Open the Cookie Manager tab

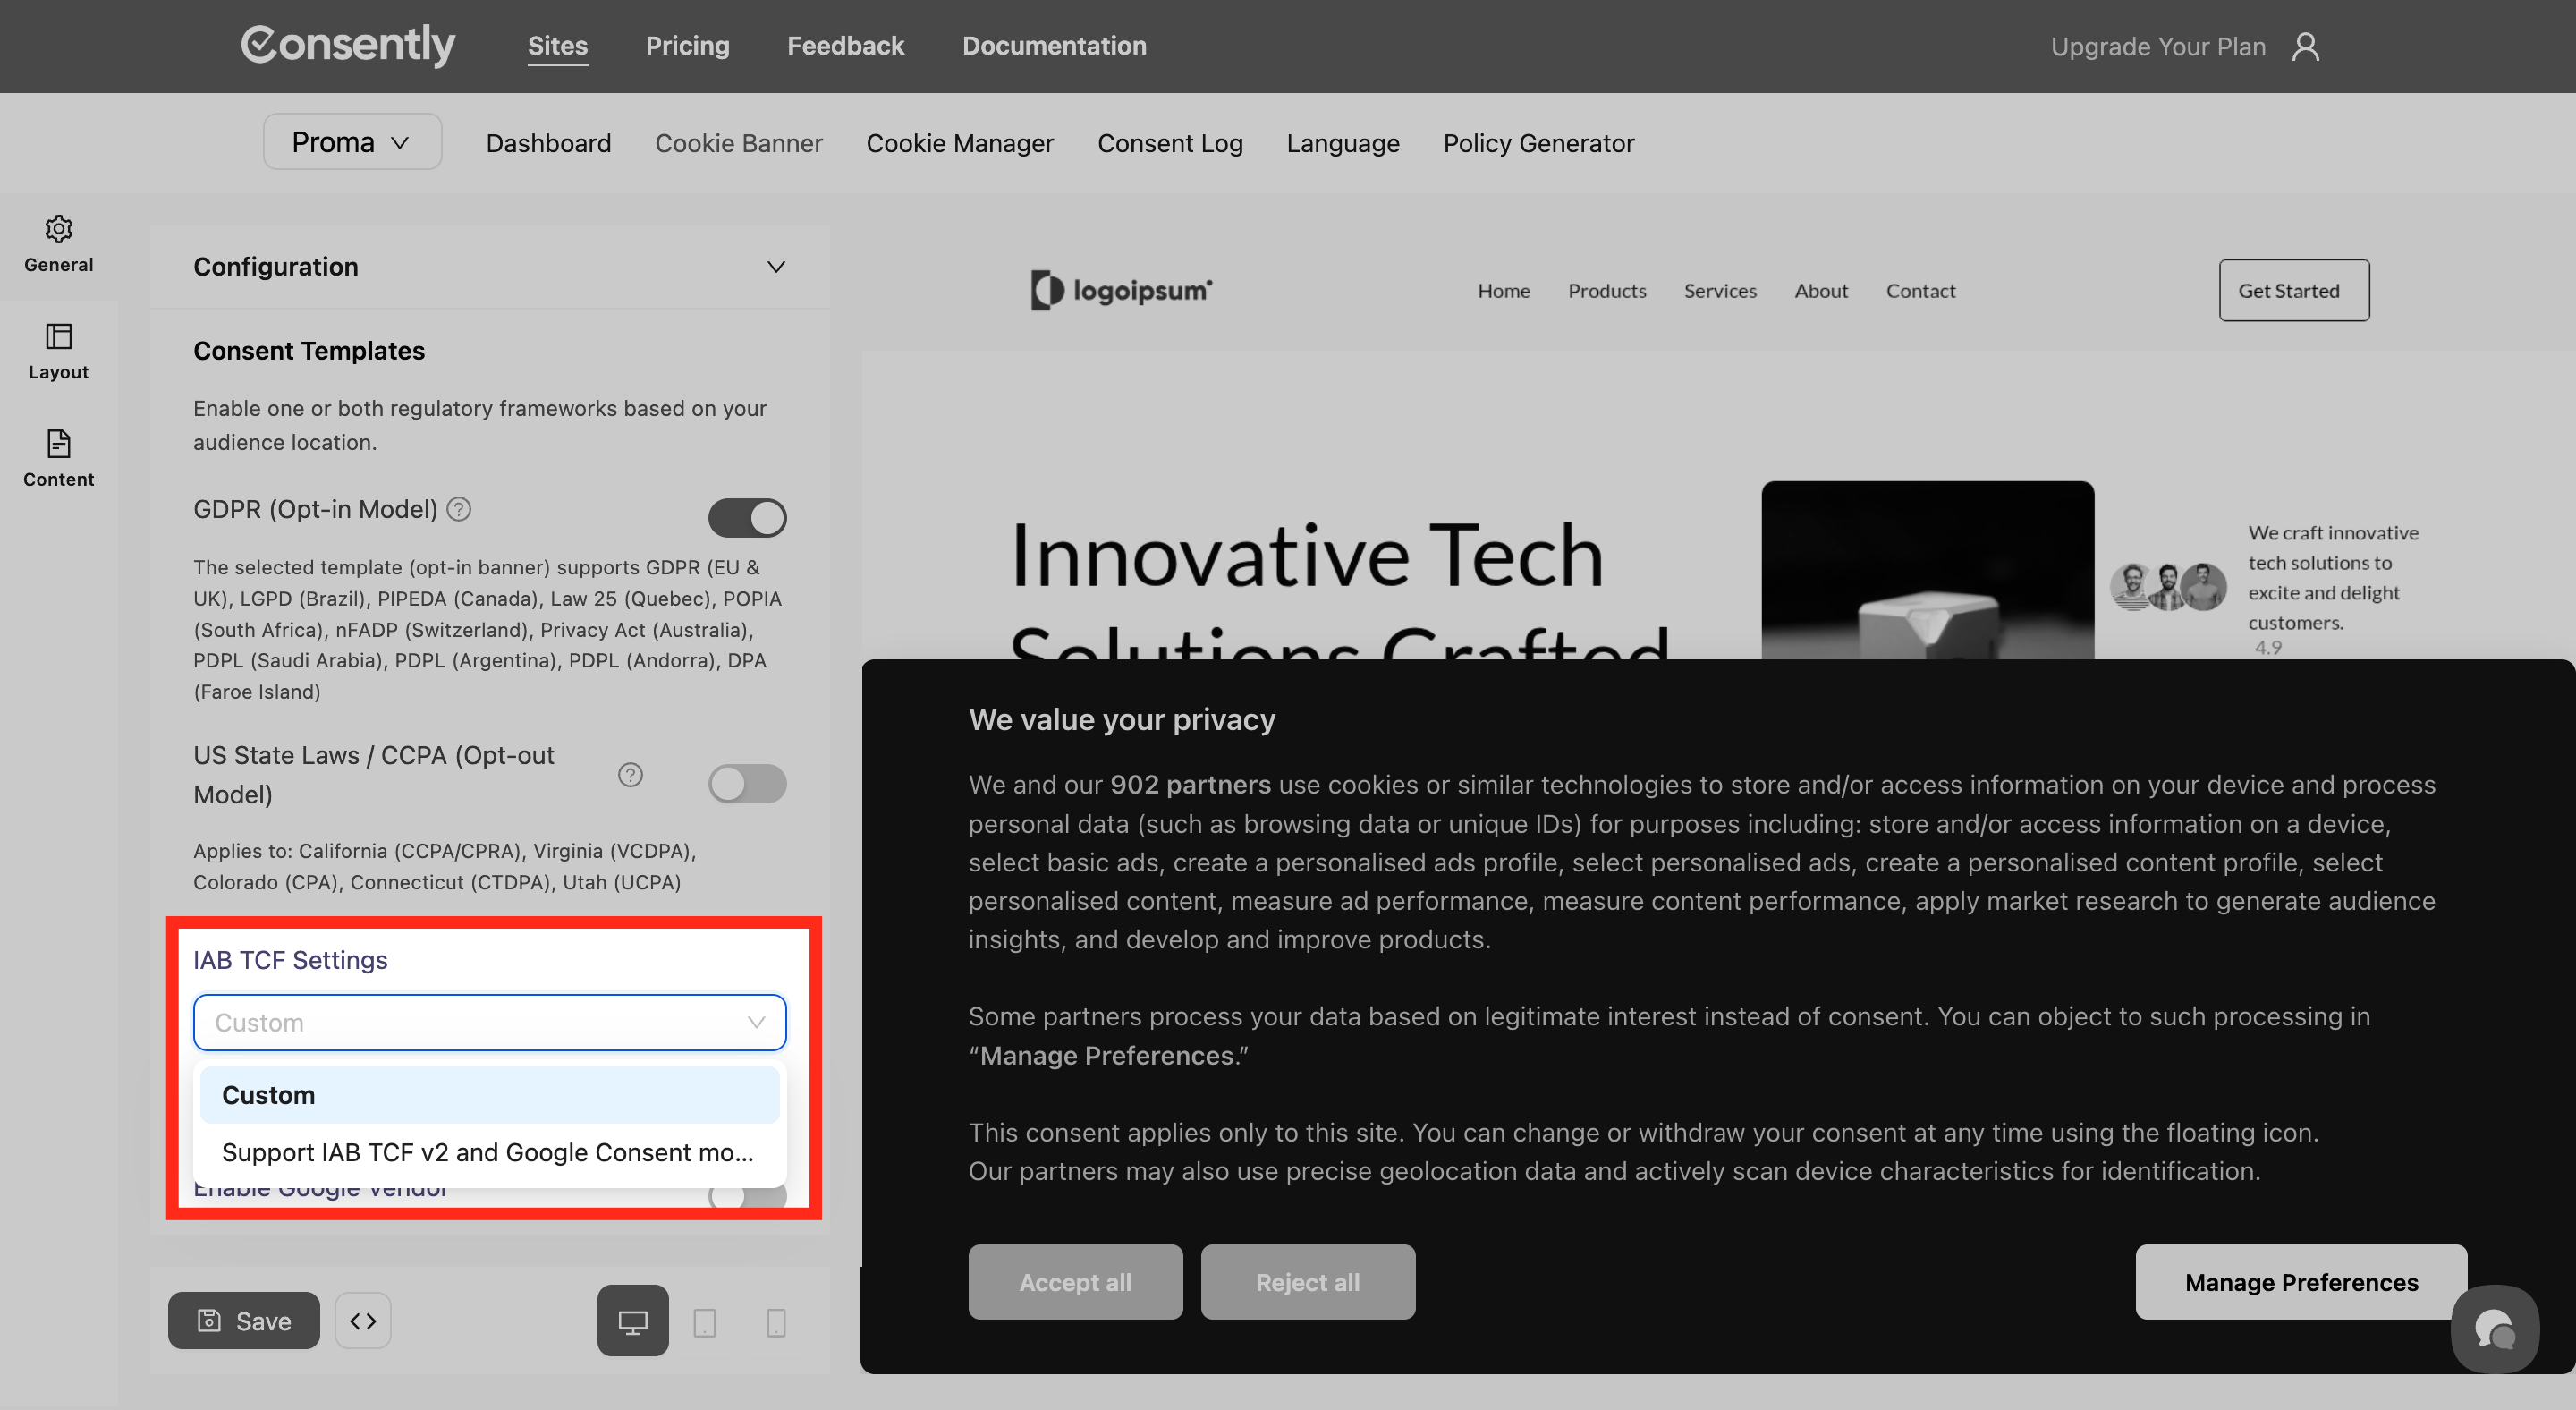[959, 143]
